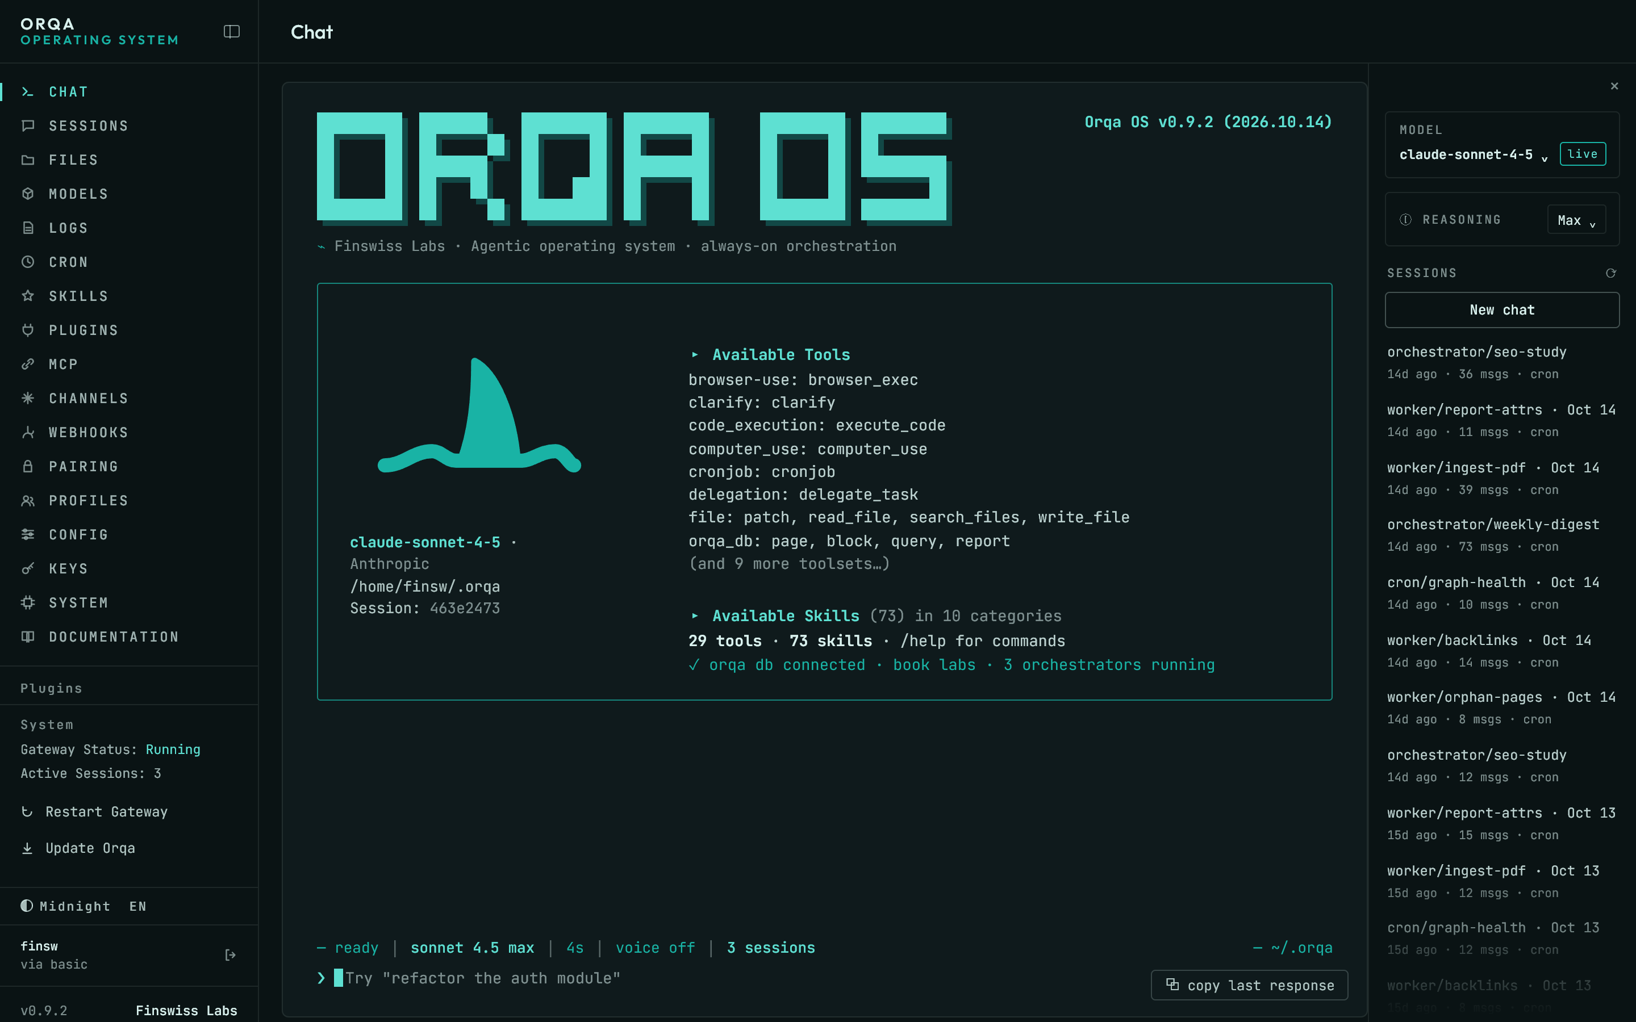1636x1022 pixels.
Task: Click Restart Gateway
Action: 95,812
